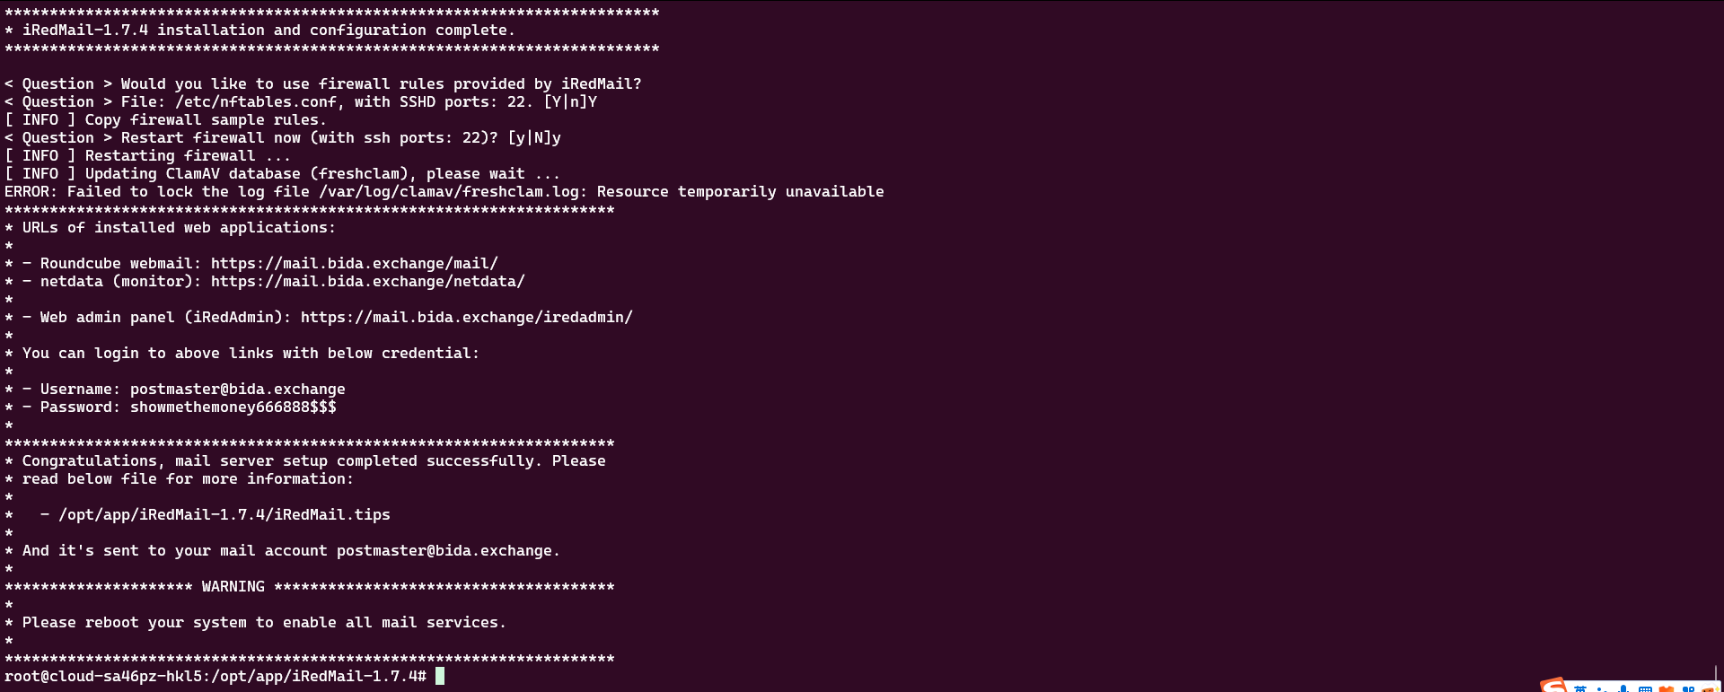The height and width of the screenshot is (692, 1724).
Task: Open the iRedAdmin web admin panel URL
Action: 466,318
